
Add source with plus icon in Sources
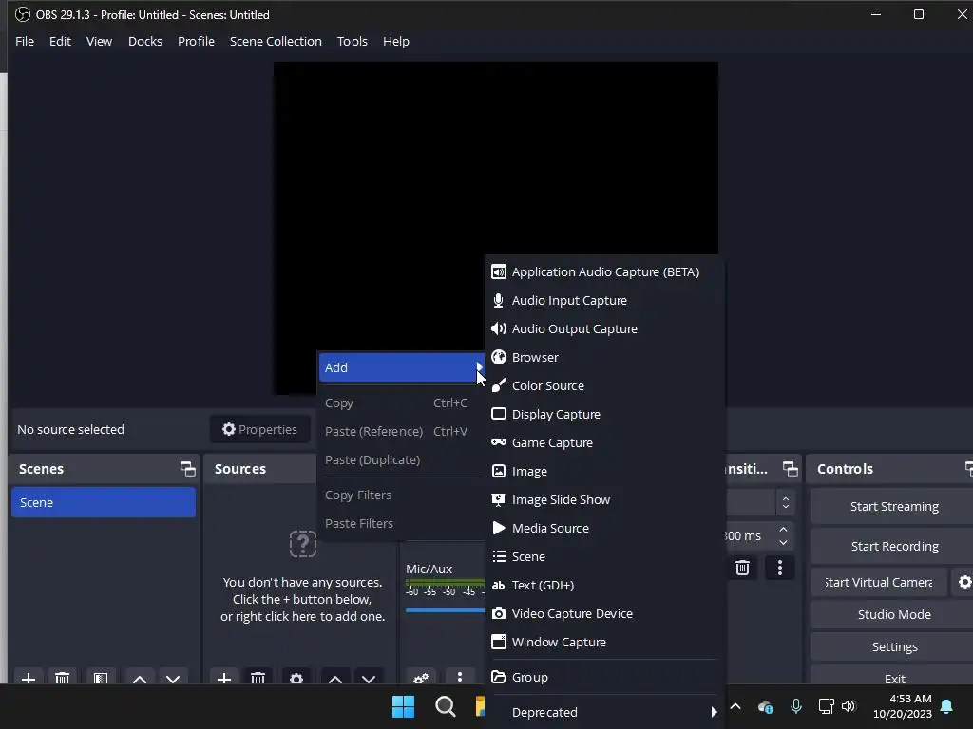[x=224, y=679]
